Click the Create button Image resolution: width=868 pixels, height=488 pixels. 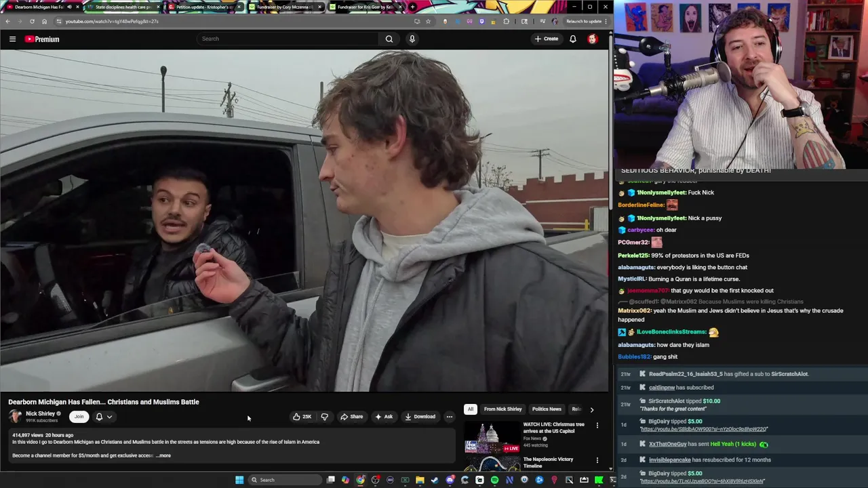click(547, 39)
